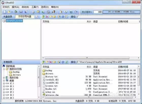
Task: Click the New Folder icon in disc toolbar
Action: coord(51,17)
